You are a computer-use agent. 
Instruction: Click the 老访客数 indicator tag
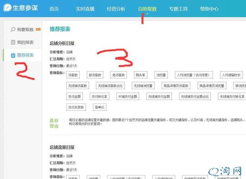click(x=118, y=75)
